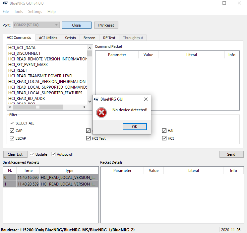Viewport: 247px width, 233px height.
Task: Toggle the checkbox partly hidden behind dialog
Action: 89,131
